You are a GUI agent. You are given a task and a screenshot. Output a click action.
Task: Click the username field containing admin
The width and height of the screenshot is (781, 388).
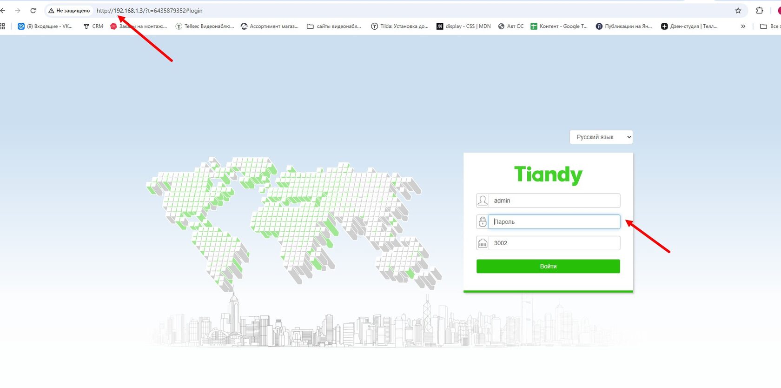click(x=554, y=201)
